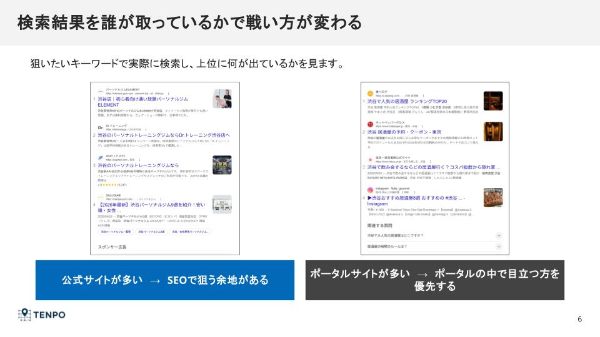This screenshot has width=600, height=337.
Task: Open three-dot menu beside Tabelog URL
Action: click(x=423, y=95)
